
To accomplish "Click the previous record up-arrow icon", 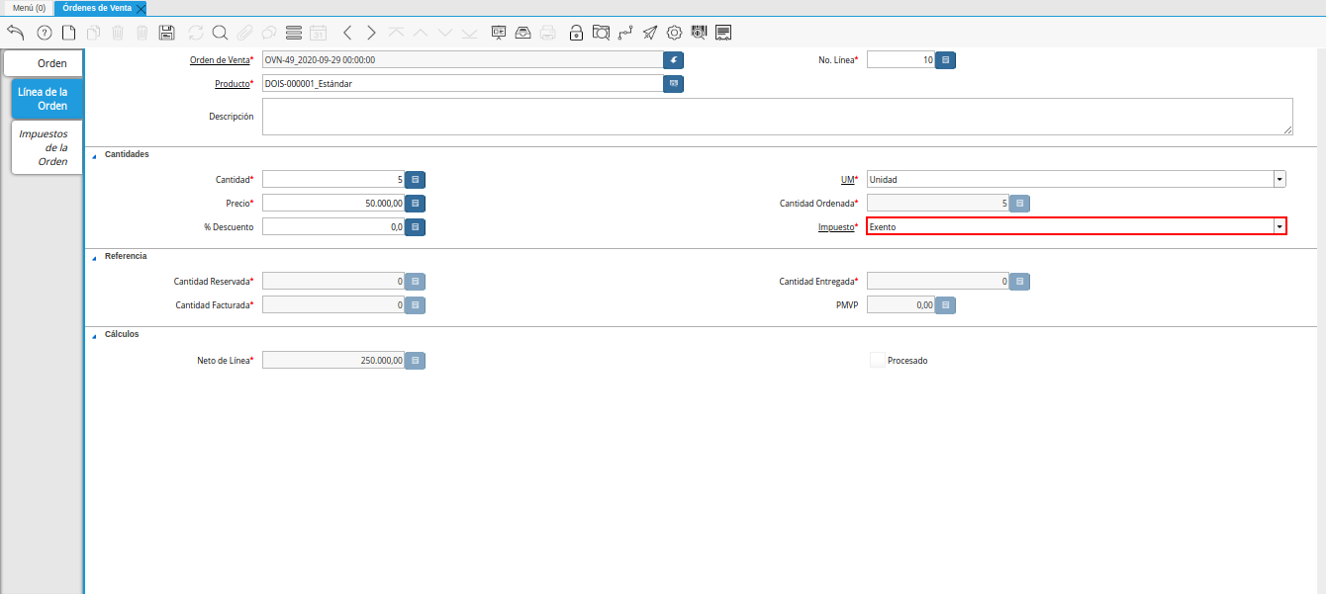I will (x=421, y=33).
